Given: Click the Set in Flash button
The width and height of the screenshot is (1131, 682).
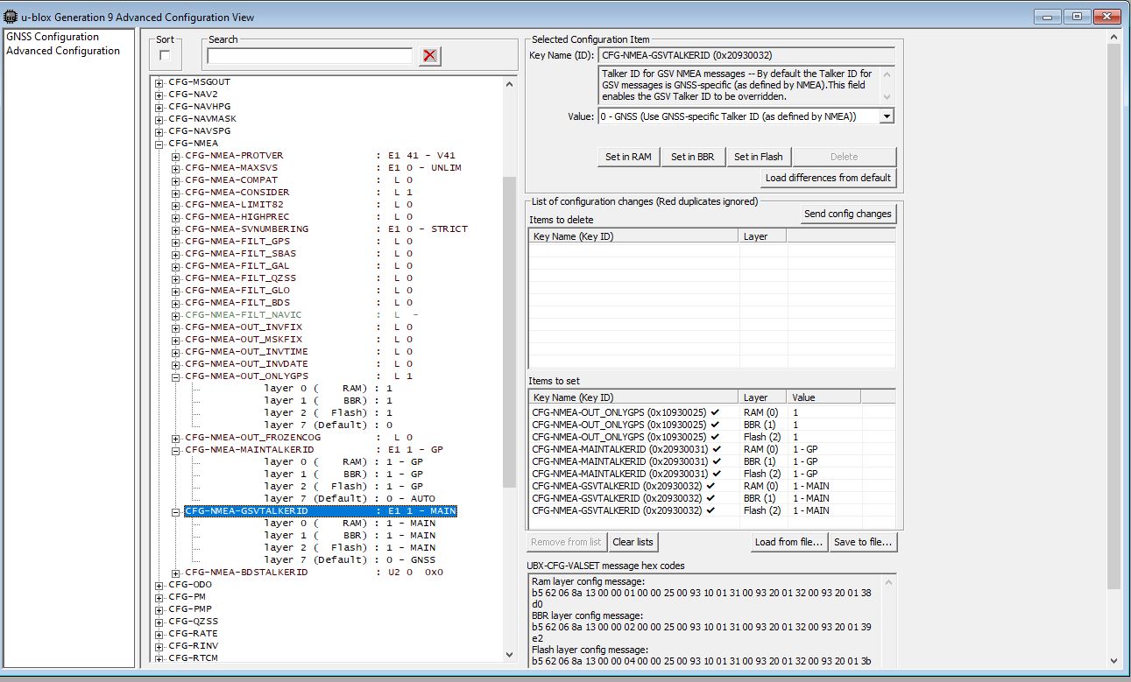Looking at the screenshot, I should pyautogui.click(x=758, y=157).
